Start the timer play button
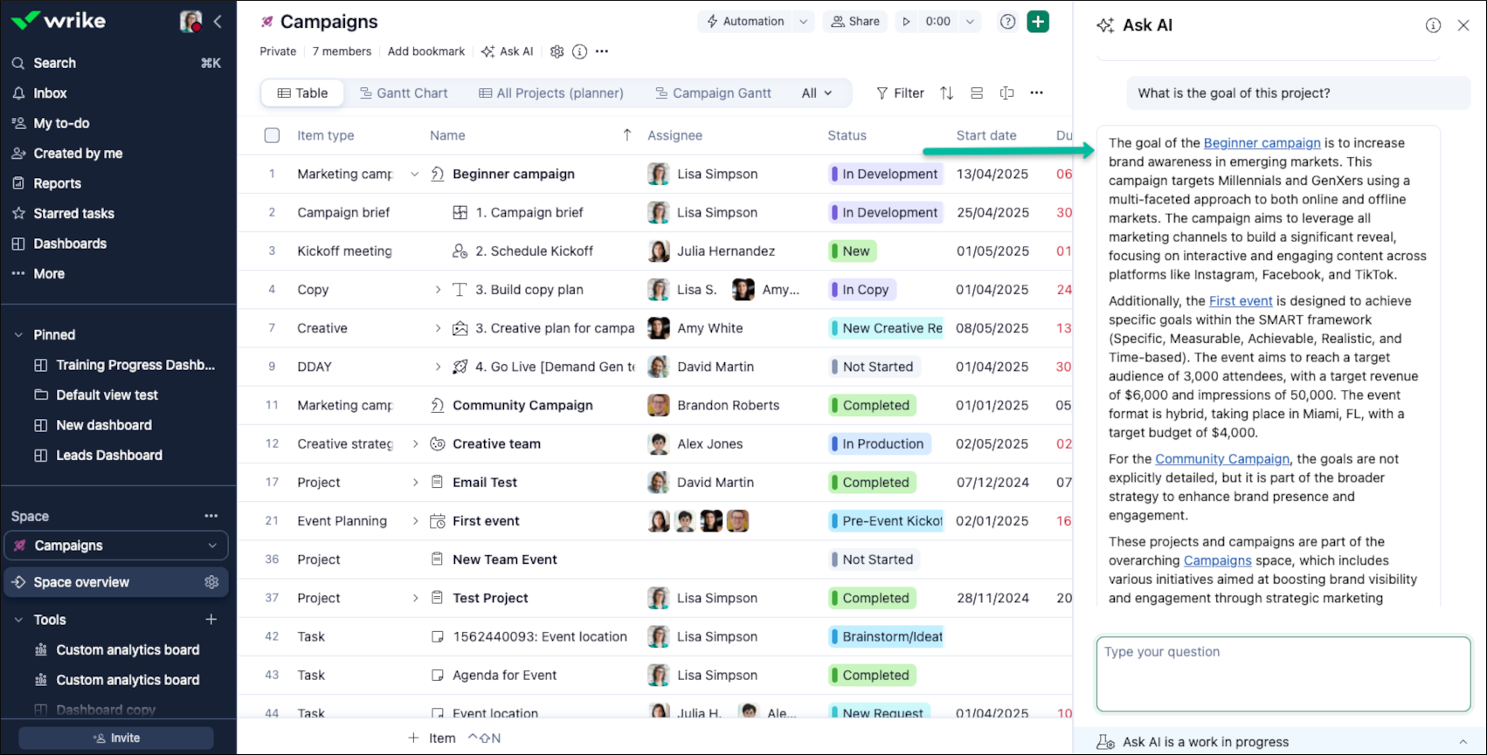The height and width of the screenshot is (755, 1487). [907, 22]
